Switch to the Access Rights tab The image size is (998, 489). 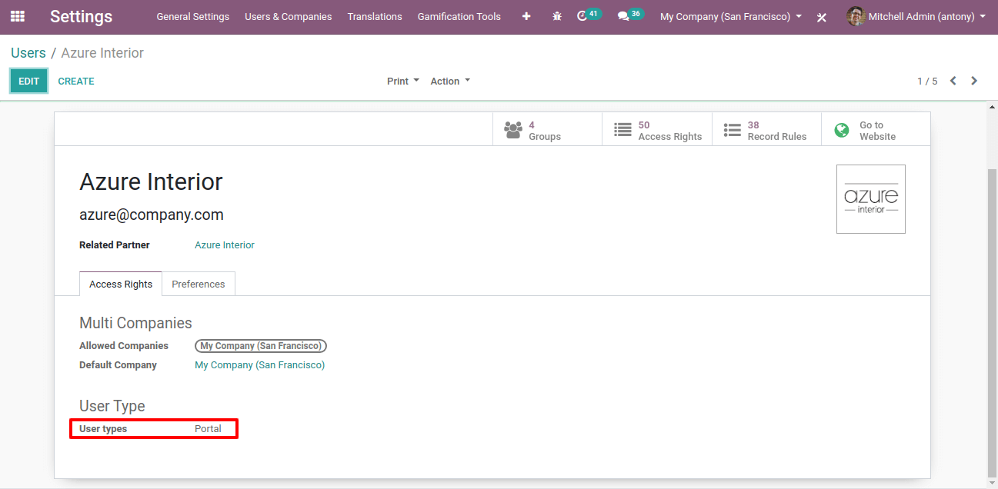tap(121, 284)
